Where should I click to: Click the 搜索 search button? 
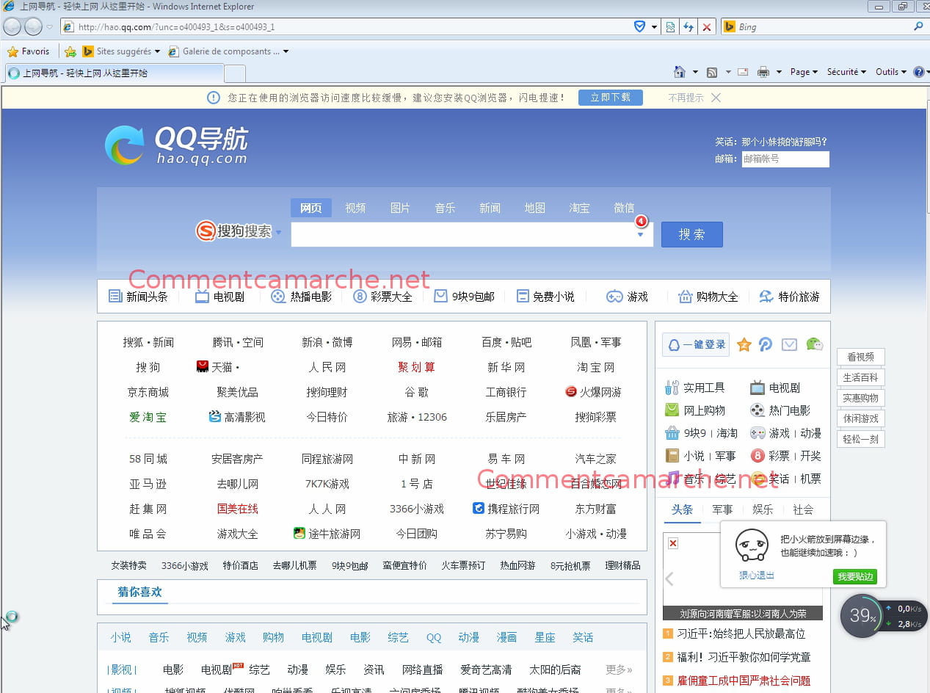pos(692,234)
